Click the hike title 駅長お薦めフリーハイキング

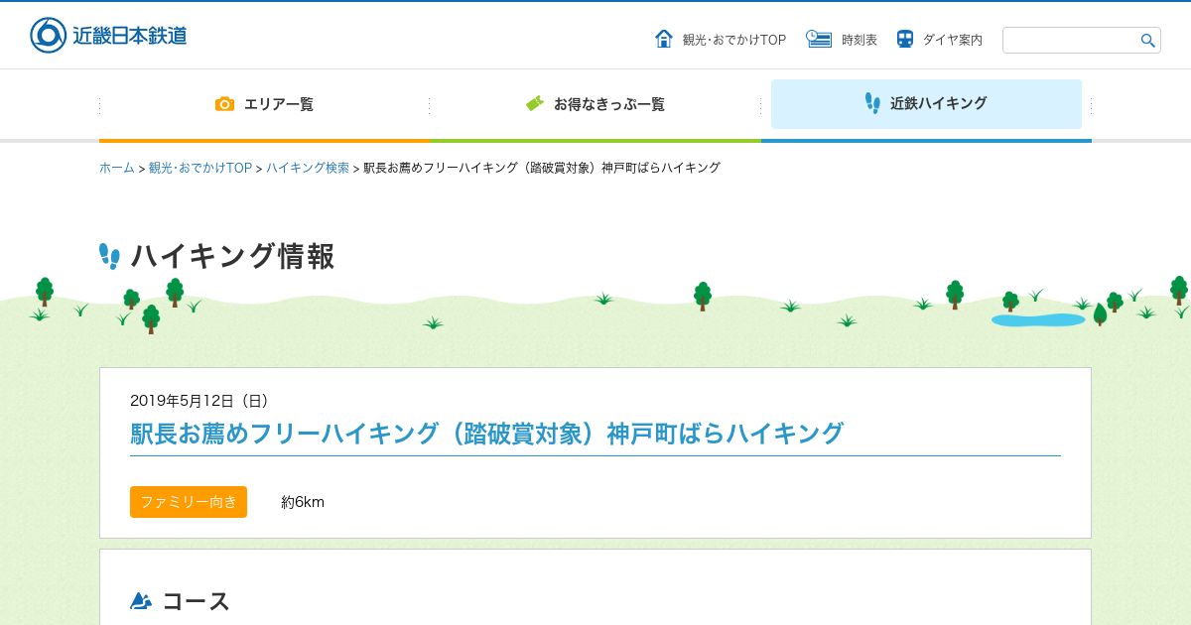[486, 434]
